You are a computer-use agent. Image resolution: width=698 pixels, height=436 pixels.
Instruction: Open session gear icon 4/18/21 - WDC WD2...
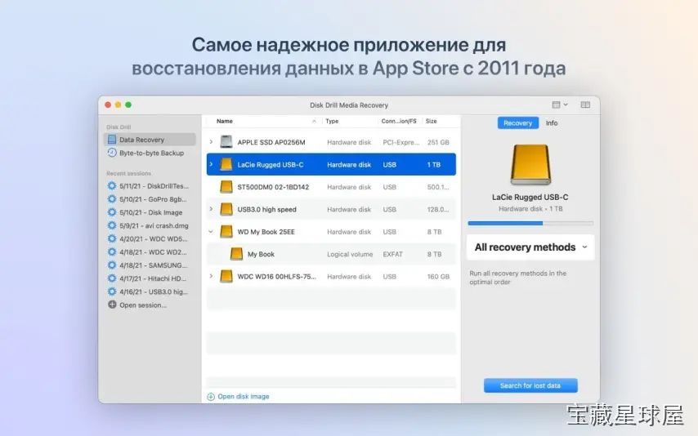tap(112, 251)
